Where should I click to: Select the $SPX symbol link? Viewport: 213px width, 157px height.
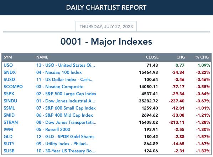pos(9,94)
